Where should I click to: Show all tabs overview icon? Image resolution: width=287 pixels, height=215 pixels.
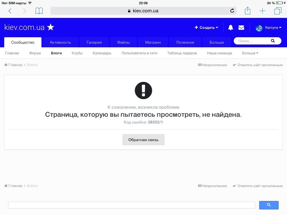tap(278, 11)
